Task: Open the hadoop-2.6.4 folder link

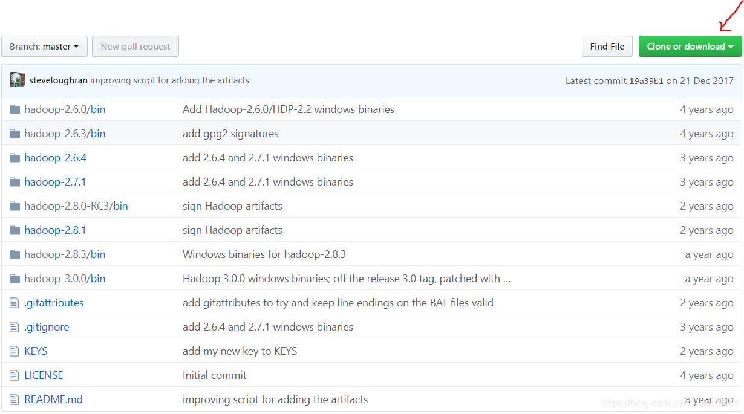Action: tap(55, 158)
